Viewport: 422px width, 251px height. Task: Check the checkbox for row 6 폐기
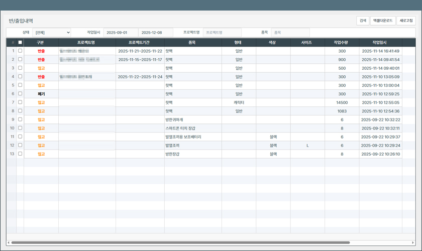tap(20, 94)
